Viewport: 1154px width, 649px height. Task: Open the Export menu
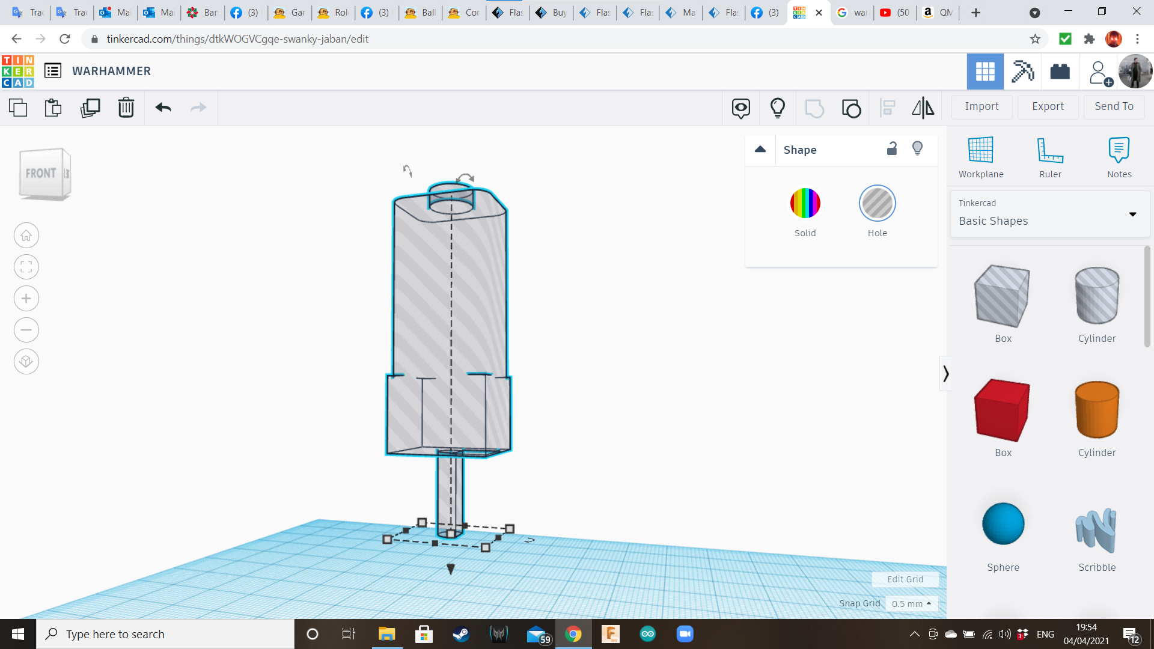pyautogui.click(x=1048, y=106)
